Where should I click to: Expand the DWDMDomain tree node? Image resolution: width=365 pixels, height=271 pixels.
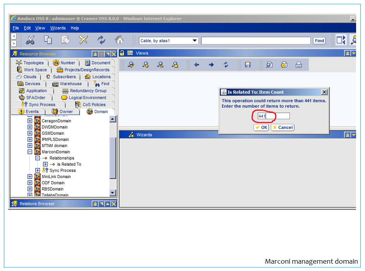30,127
